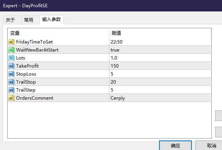Click the boolean icon beside WaitNewBarAtStart
Viewport: 222px width, 150px height.
[11, 50]
